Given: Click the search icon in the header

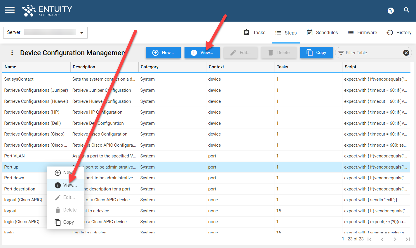Looking at the screenshot, I should pos(407,10).
